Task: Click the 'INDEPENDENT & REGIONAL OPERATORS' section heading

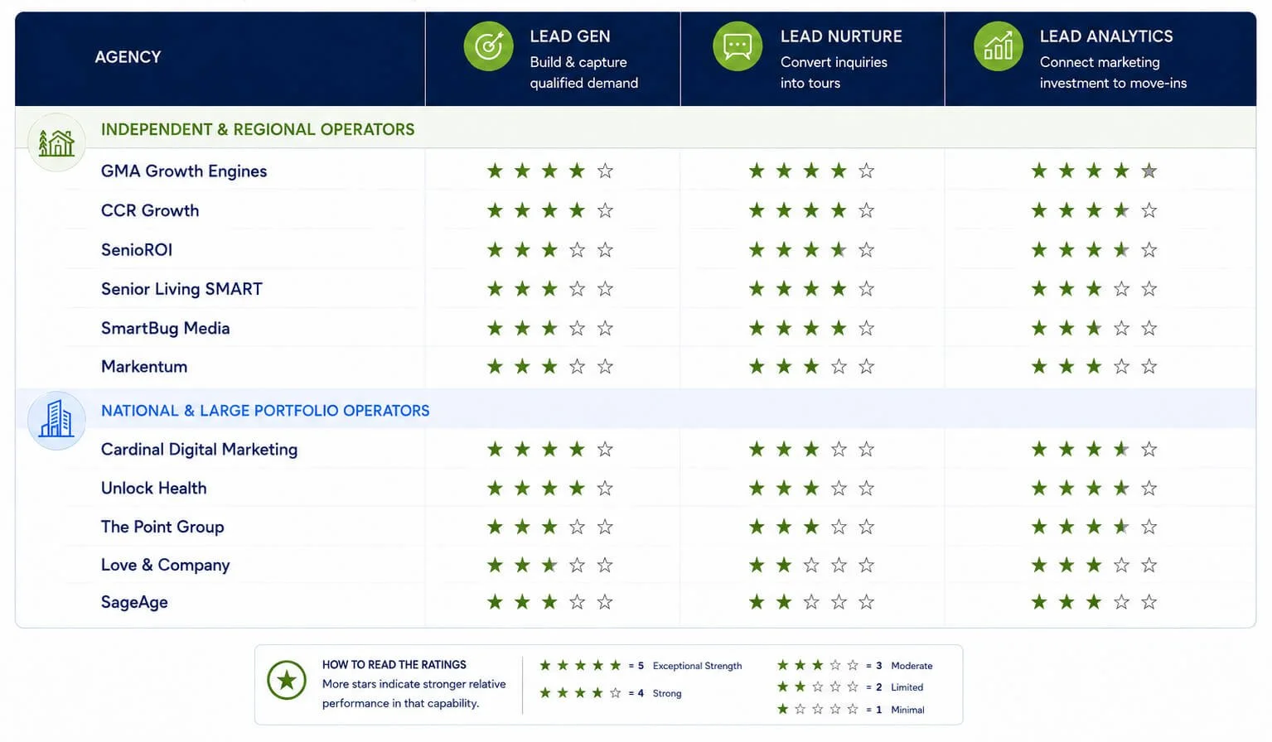Action: (258, 129)
